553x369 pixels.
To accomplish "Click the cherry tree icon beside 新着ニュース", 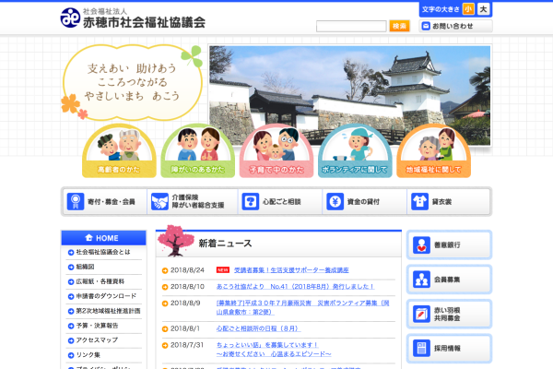I will coord(175,241).
